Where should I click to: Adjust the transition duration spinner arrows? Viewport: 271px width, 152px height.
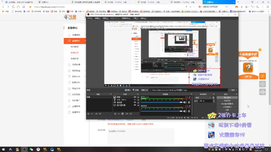point(214,101)
